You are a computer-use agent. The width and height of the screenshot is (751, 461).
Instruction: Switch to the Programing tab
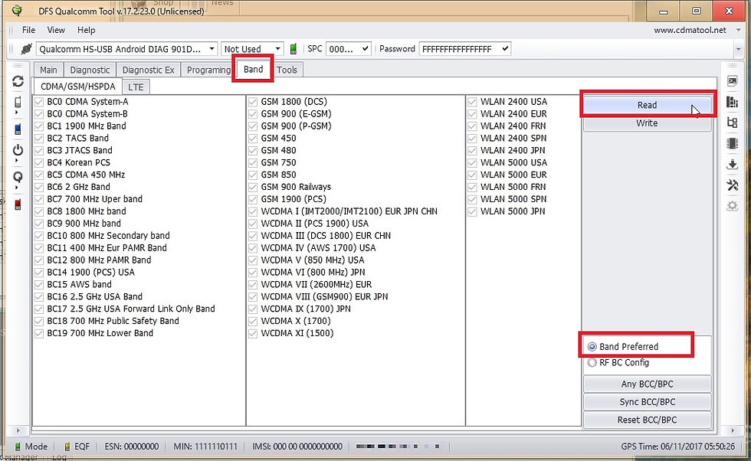click(208, 70)
